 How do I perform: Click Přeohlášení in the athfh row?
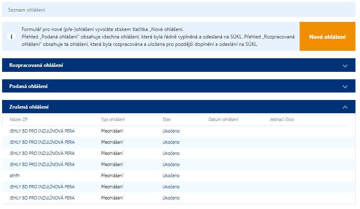(x=112, y=176)
